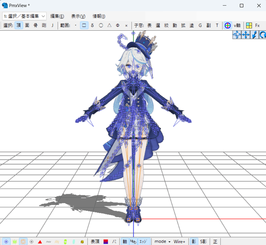Screen dimensions: 266x245
Task: Open the 動 sub-window
Action: (x=175, y=26)
